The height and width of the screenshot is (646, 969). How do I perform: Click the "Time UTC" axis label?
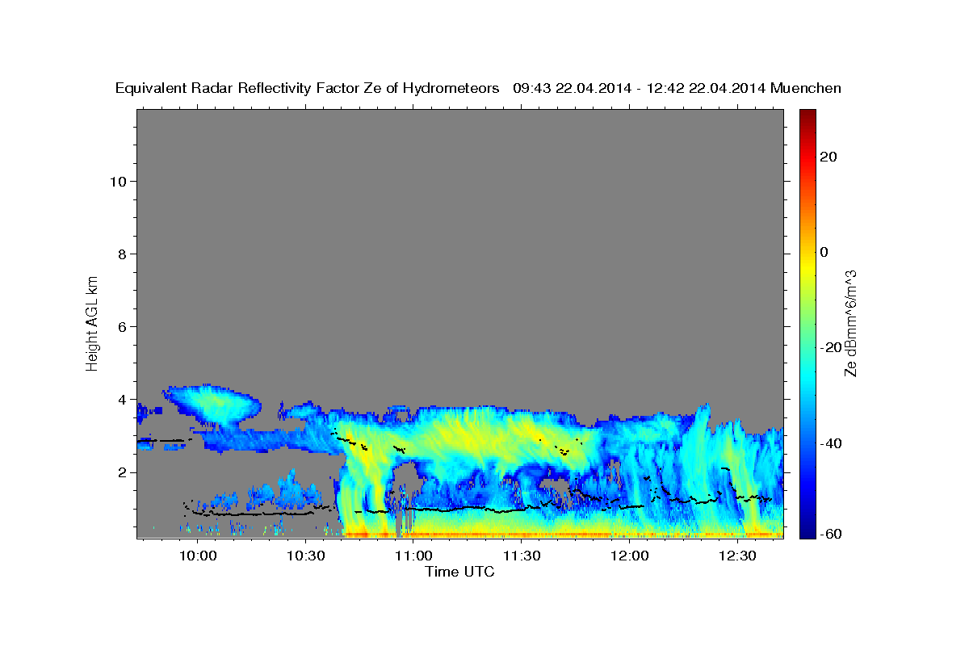pos(459,572)
